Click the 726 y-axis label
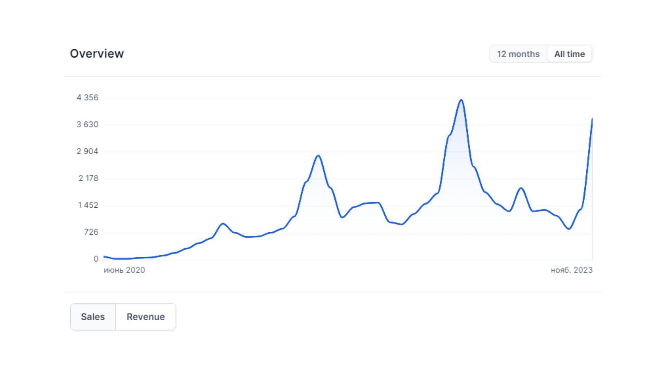Image resolution: width=665 pixels, height=374 pixels. pos(91,232)
